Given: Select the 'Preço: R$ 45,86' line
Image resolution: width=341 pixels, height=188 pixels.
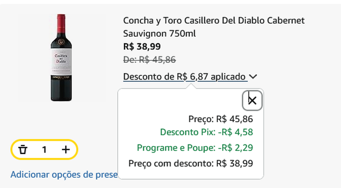Looking at the screenshot, I should 220,119.
